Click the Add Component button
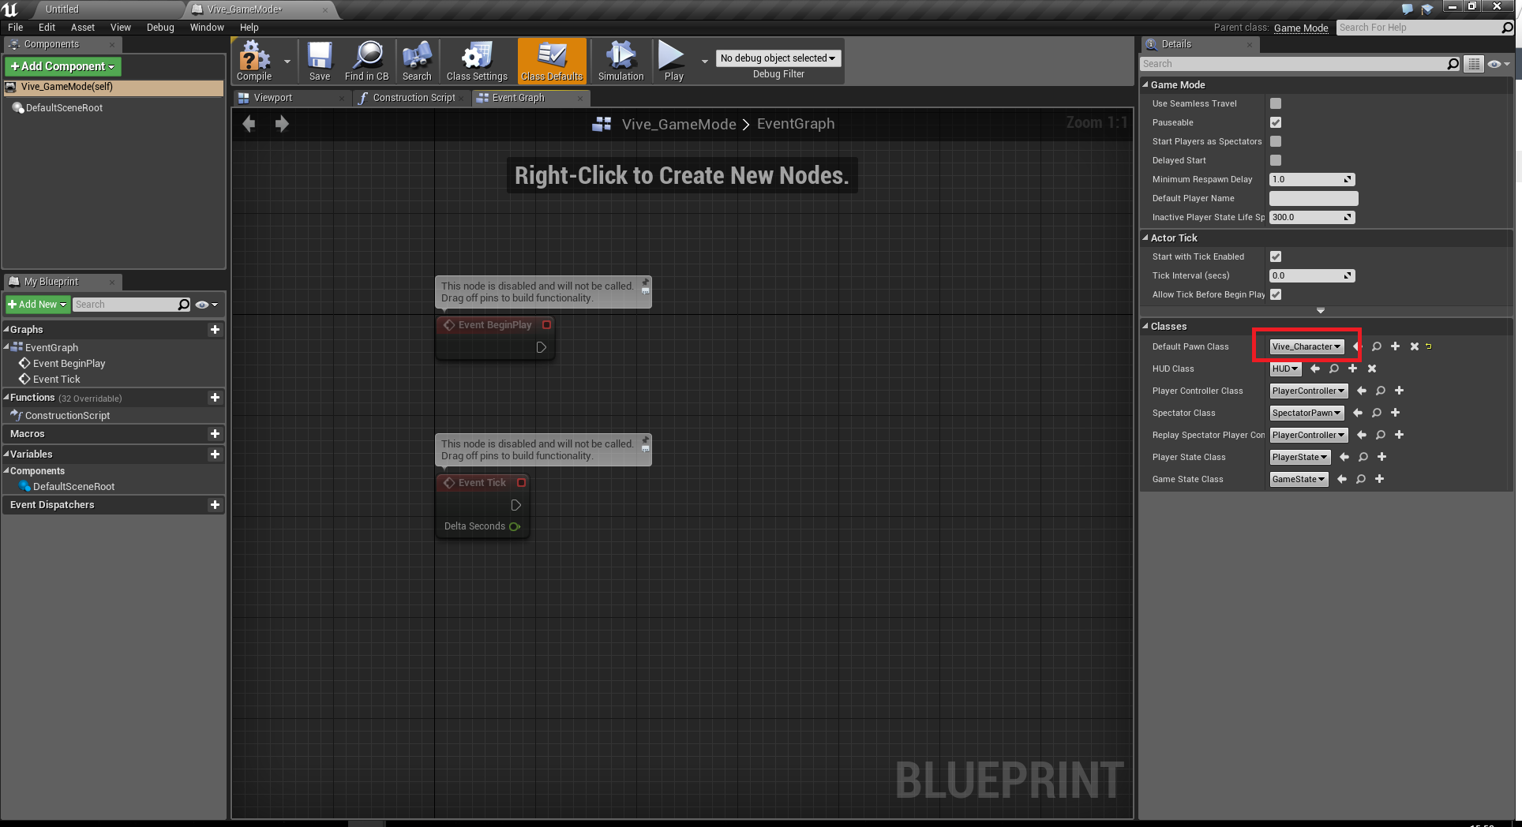The height and width of the screenshot is (827, 1522). point(63,66)
